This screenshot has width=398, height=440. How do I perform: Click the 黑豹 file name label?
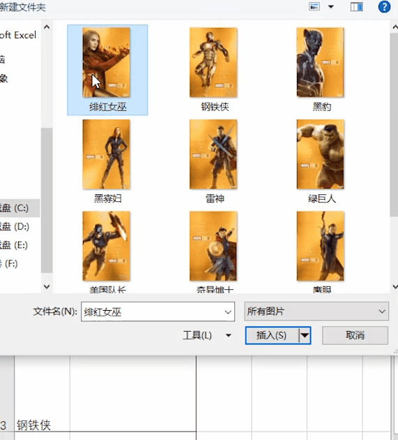tap(322, 107)
